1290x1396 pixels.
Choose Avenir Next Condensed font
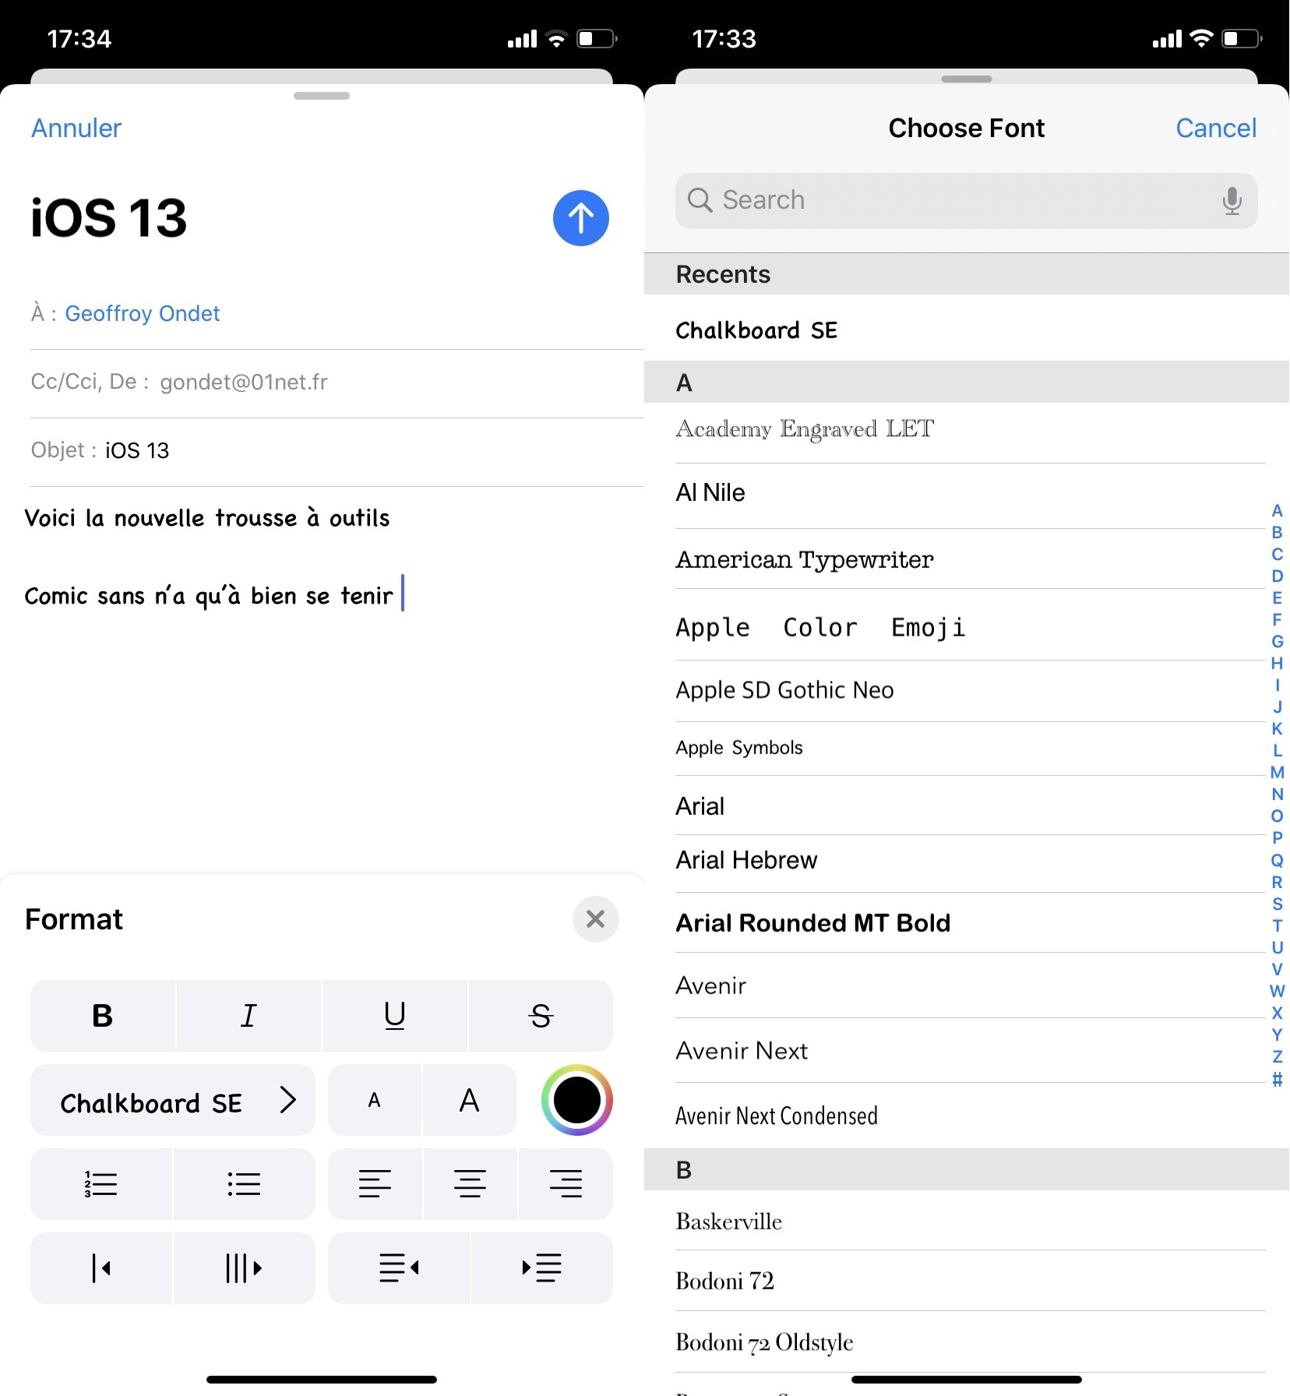[x=966, y=1116]
